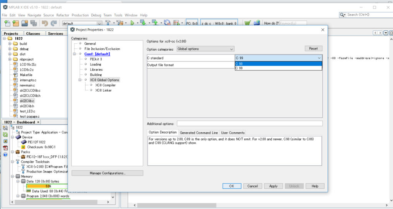Screen dimensions: 393x209
Task: Switch to the Classes tab
Action: 33,33
